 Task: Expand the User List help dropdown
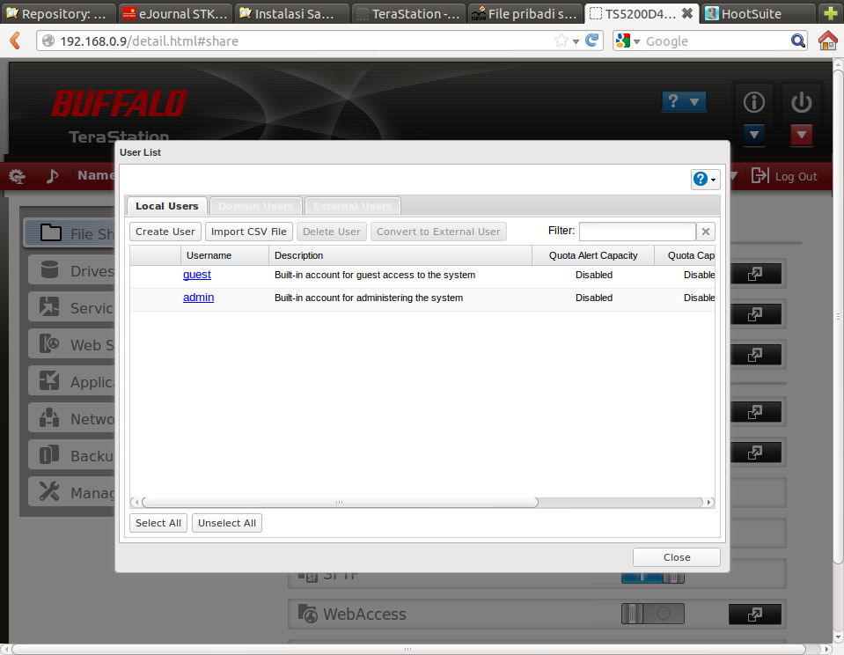click(x=705, y=179)
